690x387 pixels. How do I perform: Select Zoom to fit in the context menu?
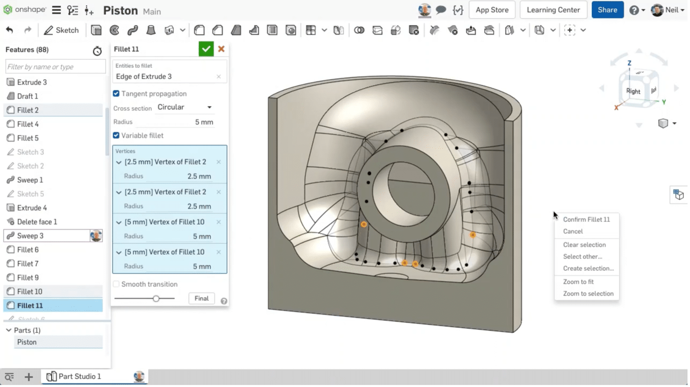coord(577,281)
